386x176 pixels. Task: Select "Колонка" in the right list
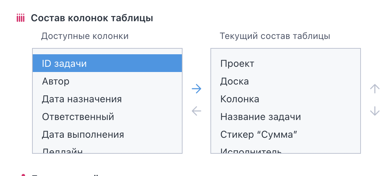(286, 99)
